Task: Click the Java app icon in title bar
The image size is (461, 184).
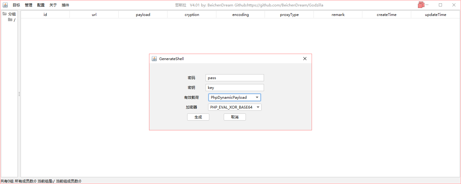Action: [x=5, y=5]
